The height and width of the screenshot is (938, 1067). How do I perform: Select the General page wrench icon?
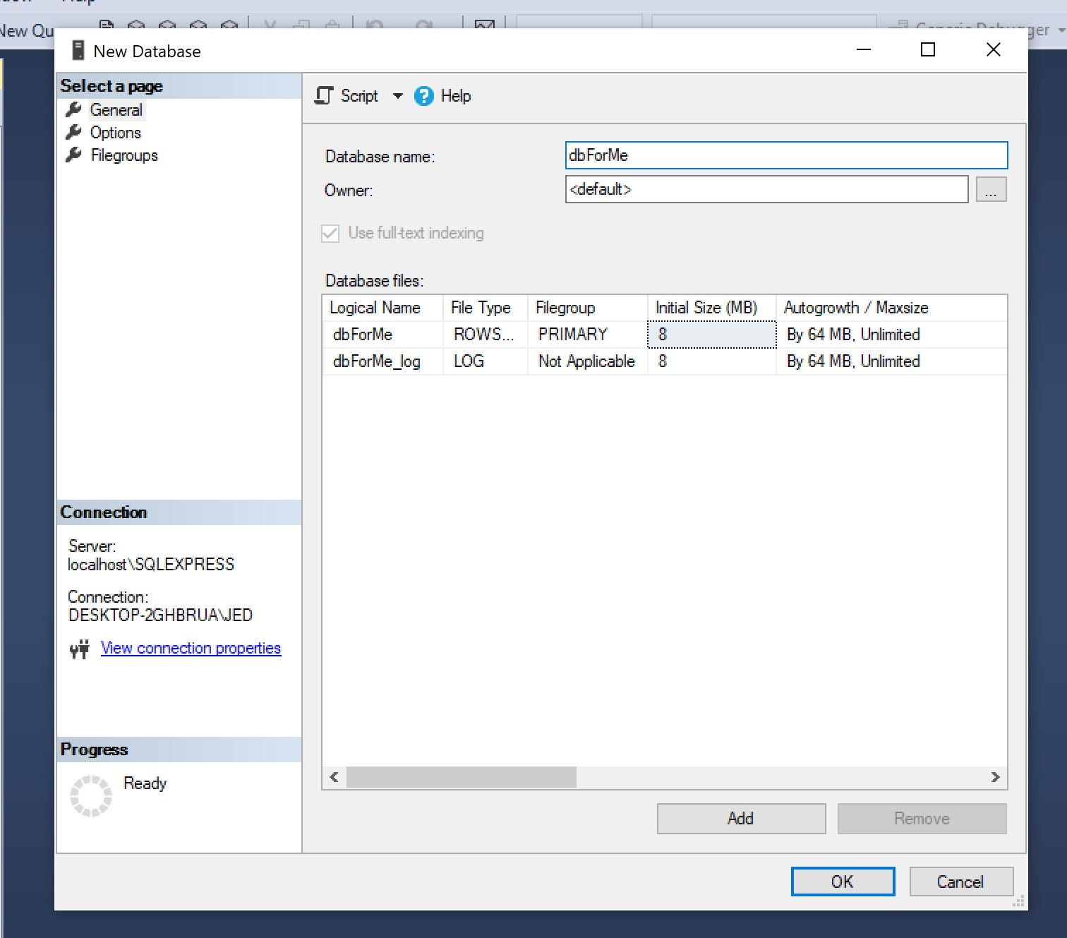click(x=76, y=109)
